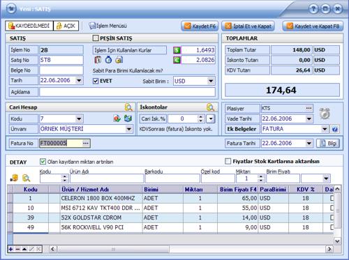Click the Kaydet F6 button
349x260 pixels.
[200, 26]
